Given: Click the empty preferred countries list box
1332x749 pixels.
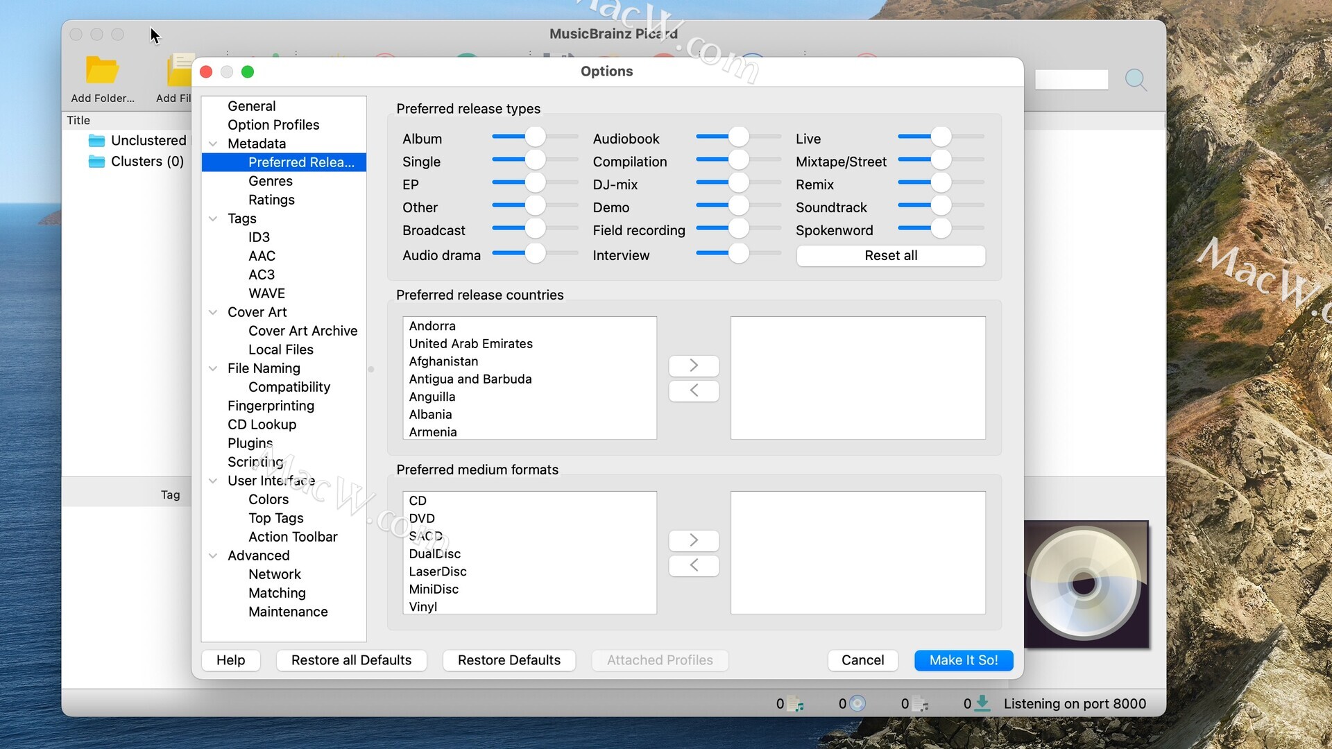Looking at the screenshot, I should tap(857, 378).
